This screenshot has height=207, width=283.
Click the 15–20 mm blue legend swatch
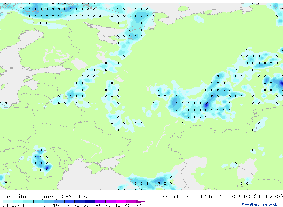(x=70, y=201)
